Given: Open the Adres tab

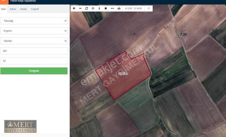Looking at the screenshot, I should click(x=13, y=9).
